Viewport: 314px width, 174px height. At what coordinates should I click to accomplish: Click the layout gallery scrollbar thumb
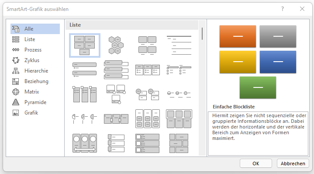[x=202, y=34]
